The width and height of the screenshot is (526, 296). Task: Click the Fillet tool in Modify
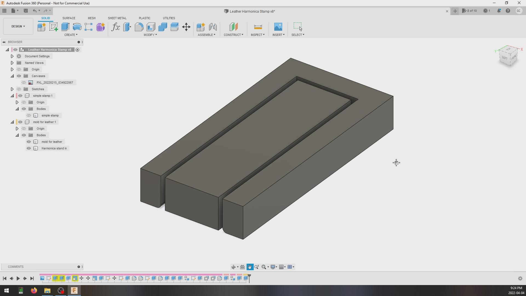(139, 27)
